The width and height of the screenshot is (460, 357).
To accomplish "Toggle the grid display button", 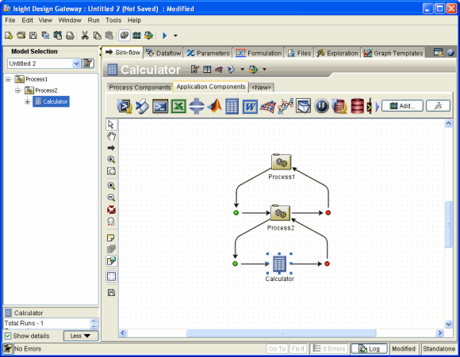I will [x=112, y=276].
